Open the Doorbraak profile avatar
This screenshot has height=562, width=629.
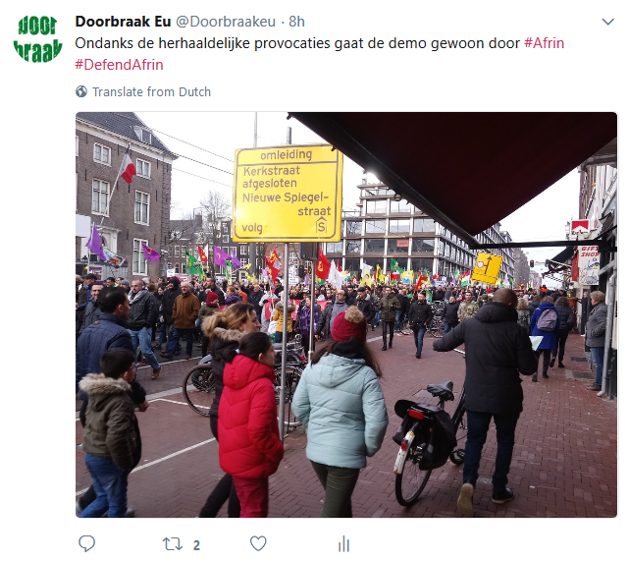pyautogui.click(x=37, y=38)
